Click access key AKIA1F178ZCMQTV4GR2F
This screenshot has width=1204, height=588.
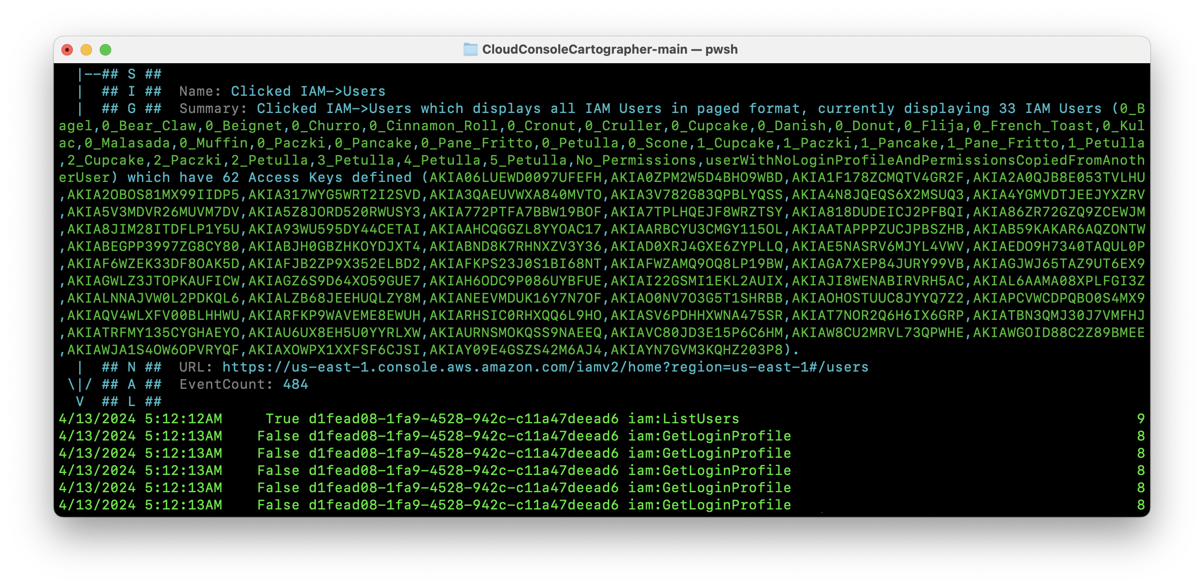878,177
